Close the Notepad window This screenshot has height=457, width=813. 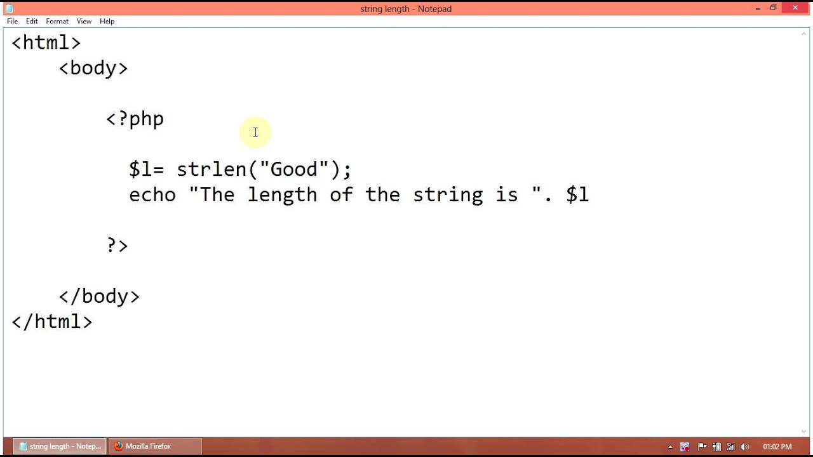pos(796,8)
